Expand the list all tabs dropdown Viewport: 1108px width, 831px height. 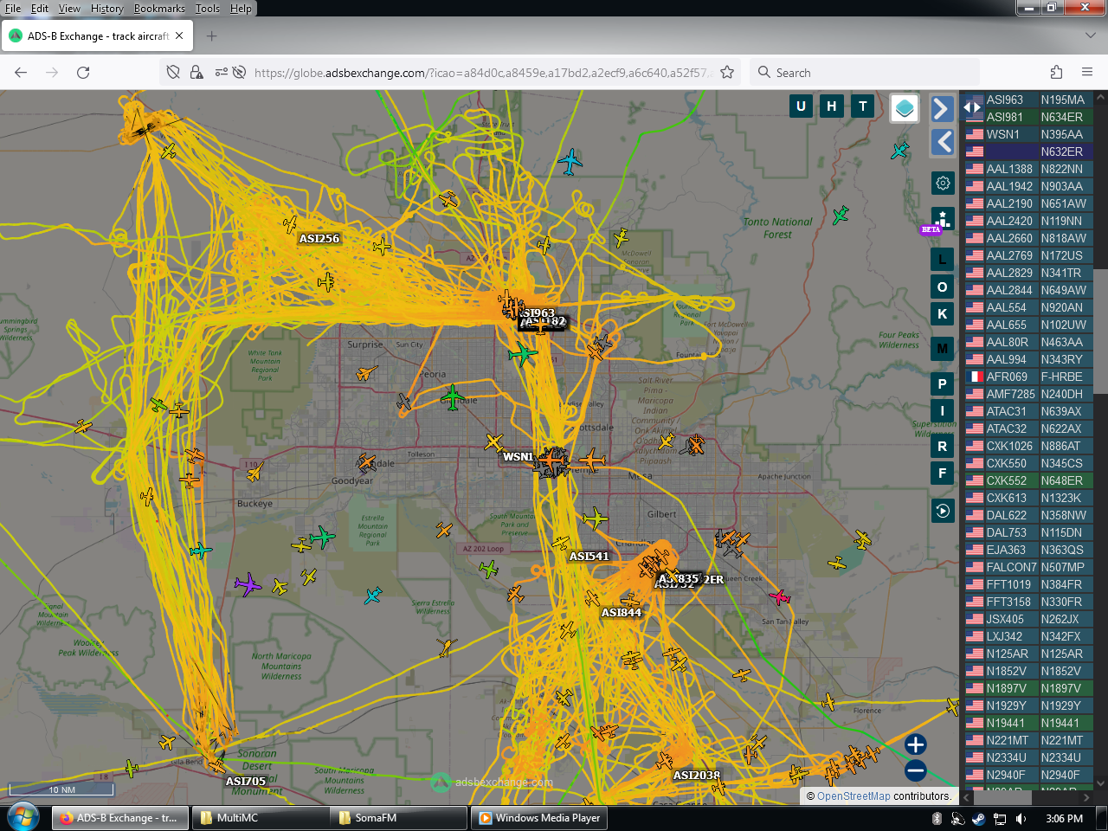point(1091,36)
